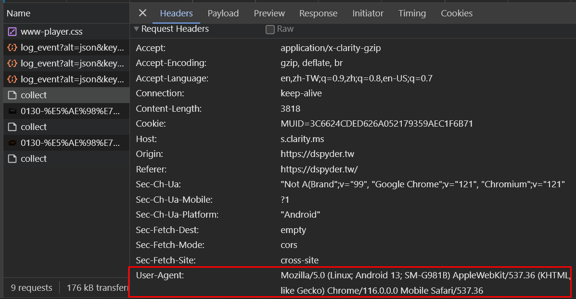Open the Preview tab

tap(269, 13)
